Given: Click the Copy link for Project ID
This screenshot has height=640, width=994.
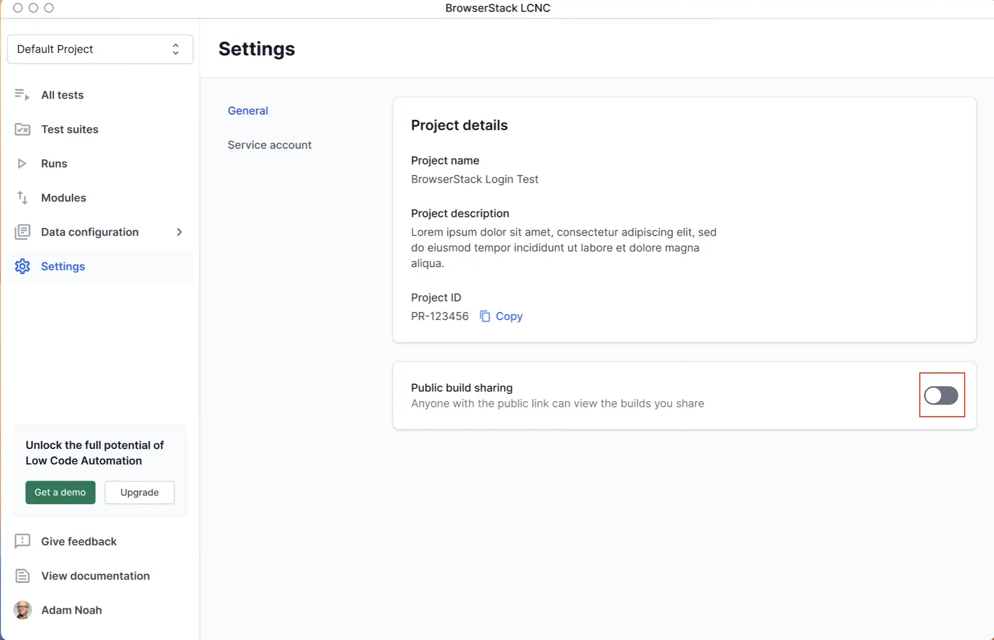Looking at the screenshot, I should [x=509, y=317].
